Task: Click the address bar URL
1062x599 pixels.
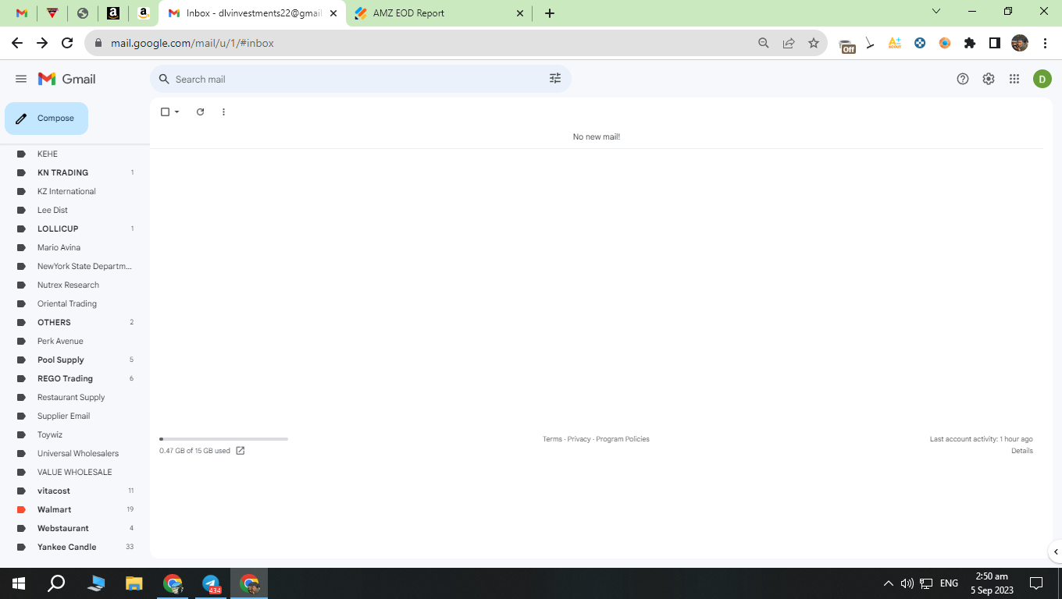Action: pos(192,43)
